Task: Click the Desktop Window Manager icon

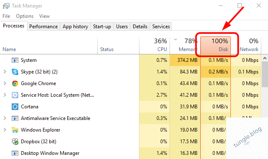Action: pos(15,153)
